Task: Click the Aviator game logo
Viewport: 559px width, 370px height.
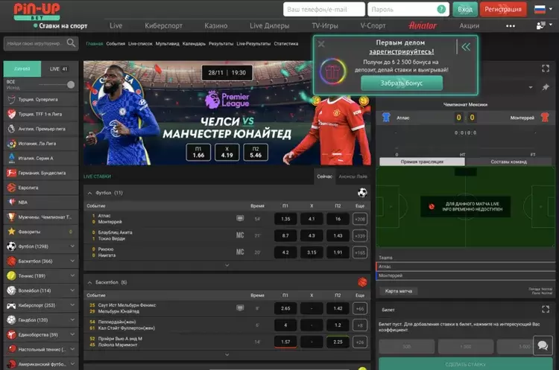Action: 423,25
